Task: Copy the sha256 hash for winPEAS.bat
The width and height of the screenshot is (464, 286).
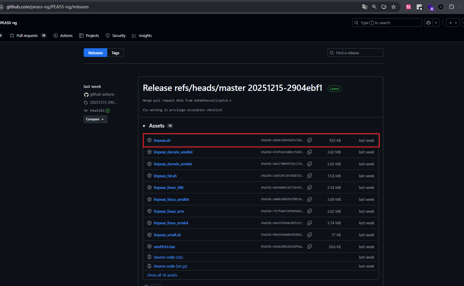Action: click(x=310, y=247)
